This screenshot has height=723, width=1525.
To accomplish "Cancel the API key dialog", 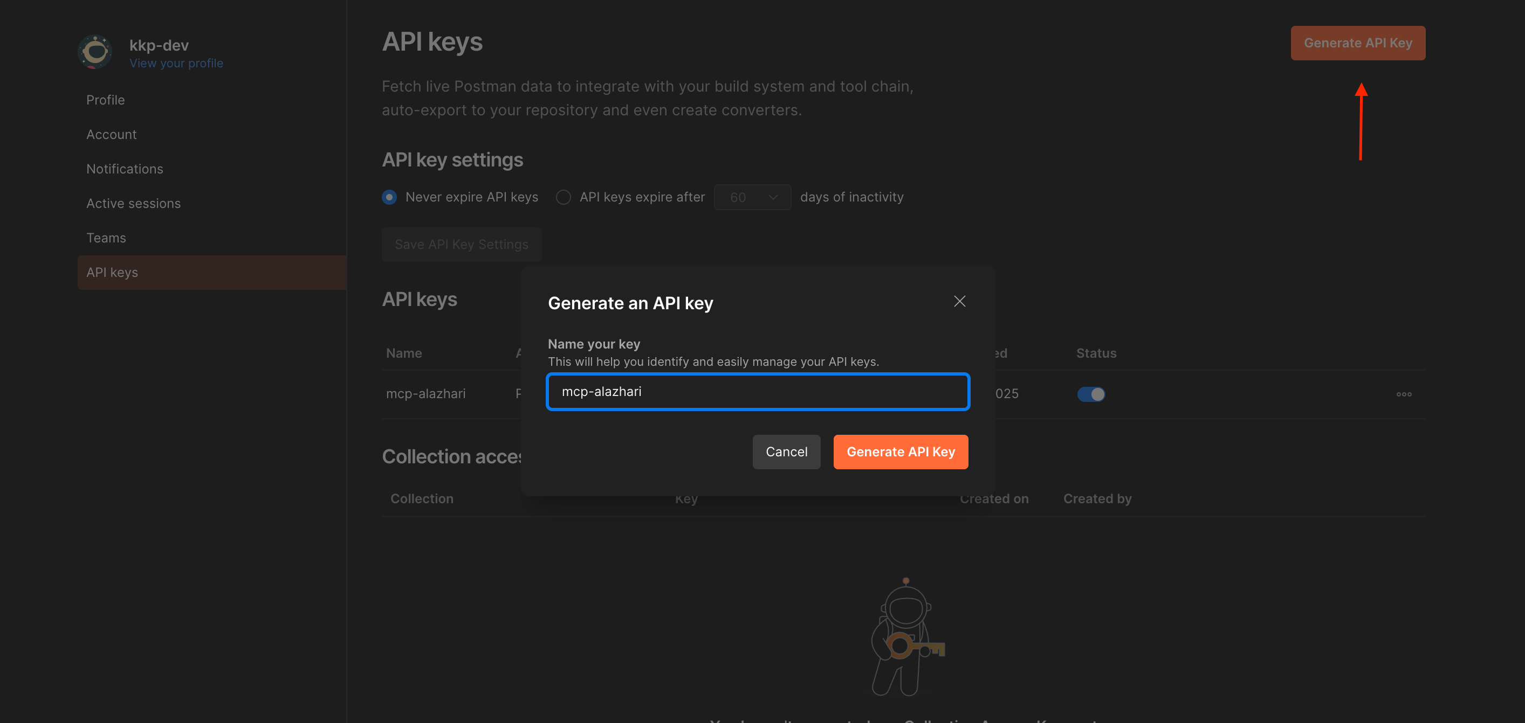I will (786, 451).
